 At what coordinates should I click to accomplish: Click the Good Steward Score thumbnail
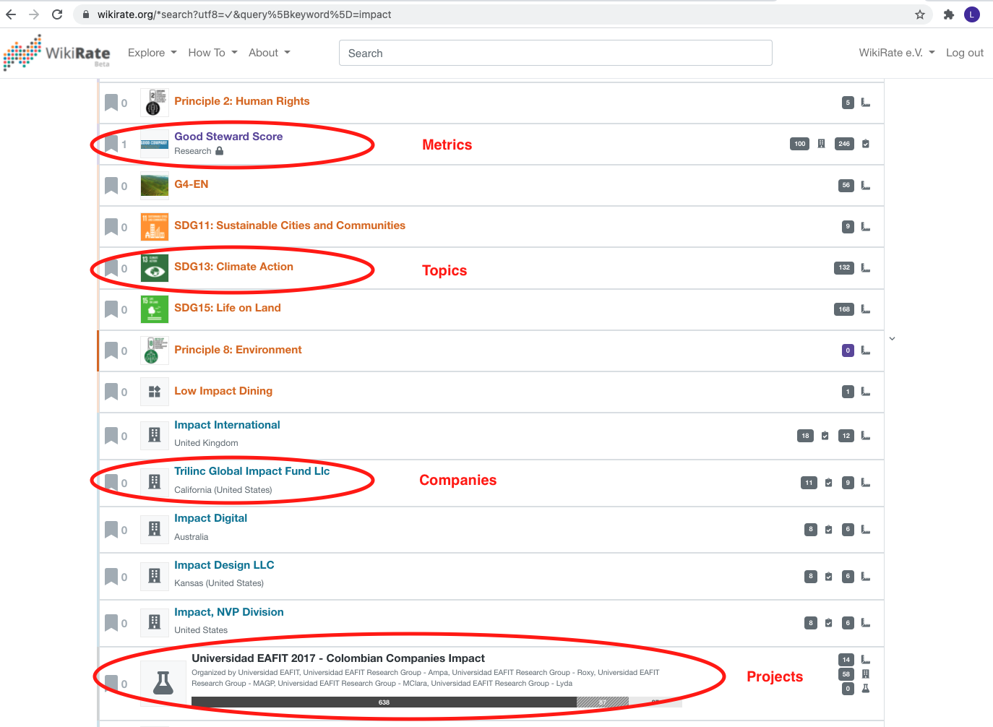point(154,144)
